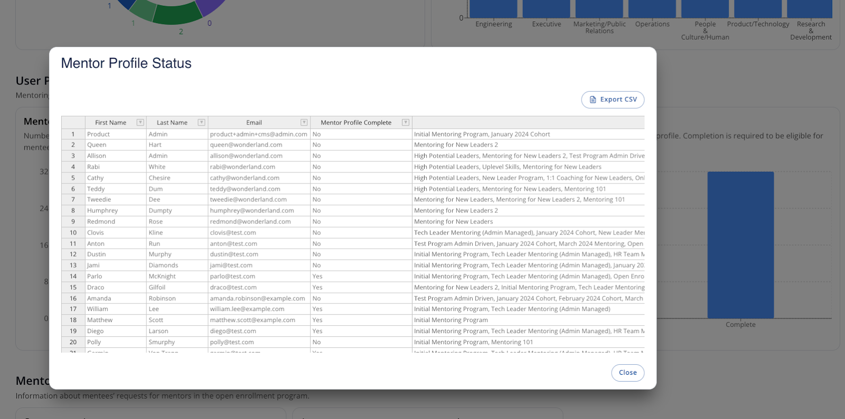Select the Amanda first name cell
845x419 pixels.
click(99, 298)
